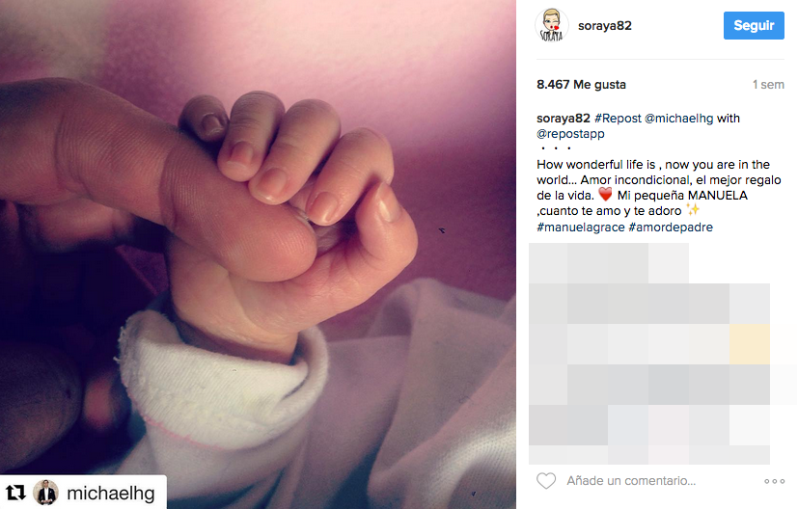
Task: Click the repost arrows icon on photo
Action: tap(15, 493)
